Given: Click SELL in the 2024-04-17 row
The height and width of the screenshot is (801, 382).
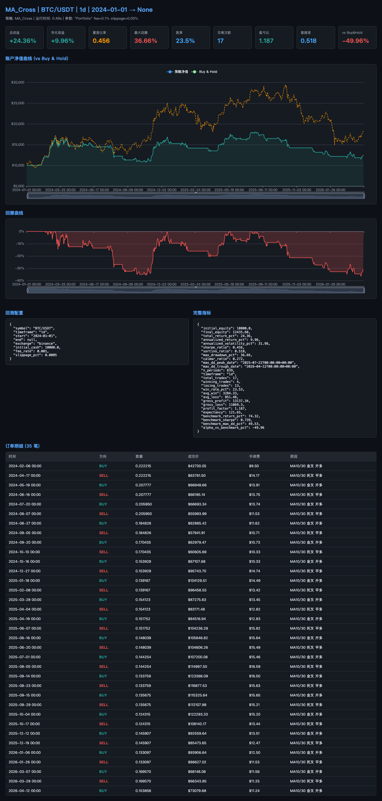Looking at the screenshot, I should coord(103,475).
